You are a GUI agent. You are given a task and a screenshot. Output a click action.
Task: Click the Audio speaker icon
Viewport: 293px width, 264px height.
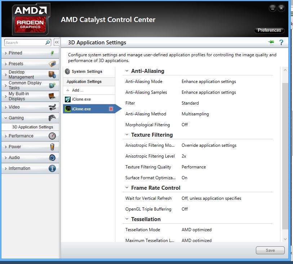coord(52,158)
